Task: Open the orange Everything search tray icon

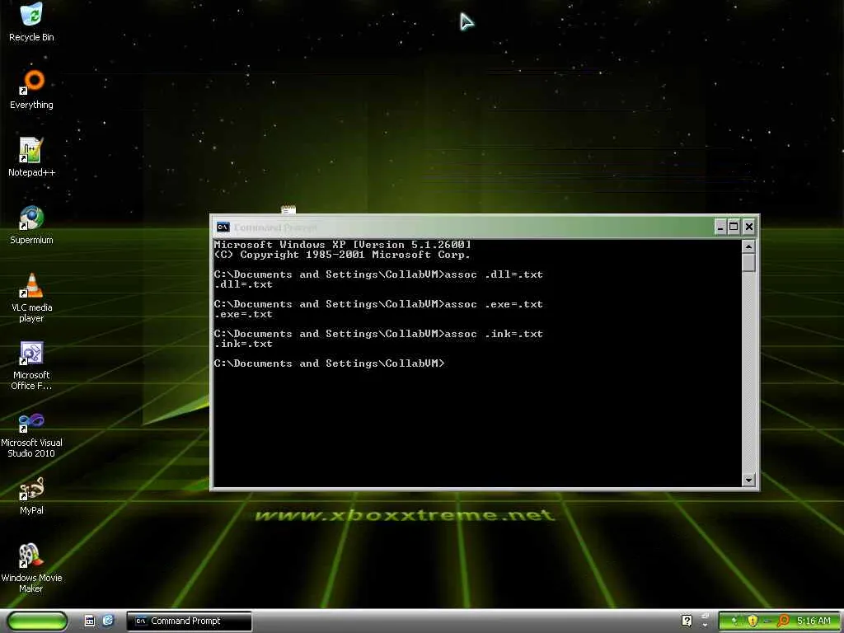Action: click(x=783, y=621)
